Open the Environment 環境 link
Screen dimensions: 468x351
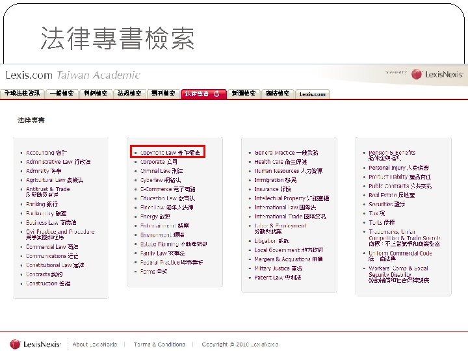pos(162,235)
